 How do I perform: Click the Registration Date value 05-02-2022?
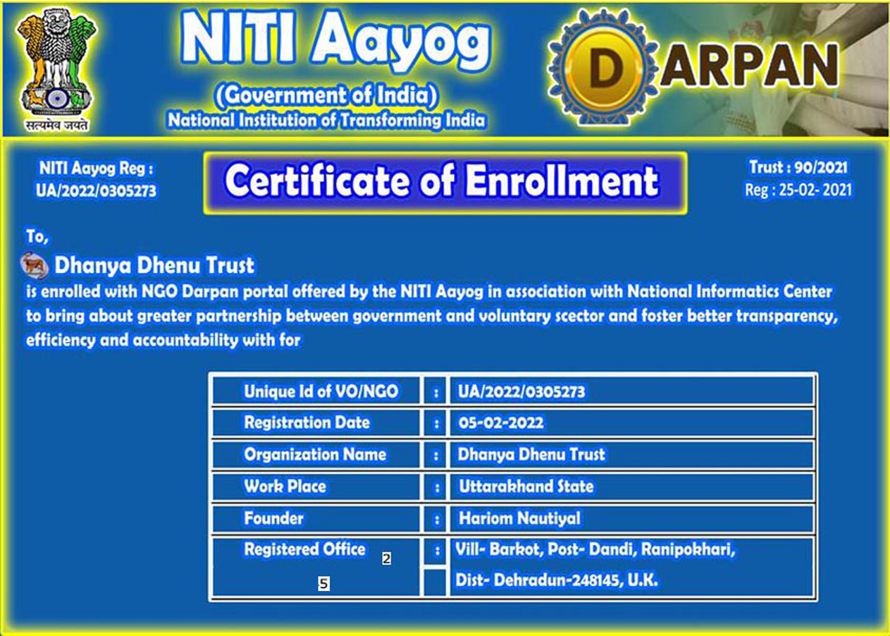501,423
